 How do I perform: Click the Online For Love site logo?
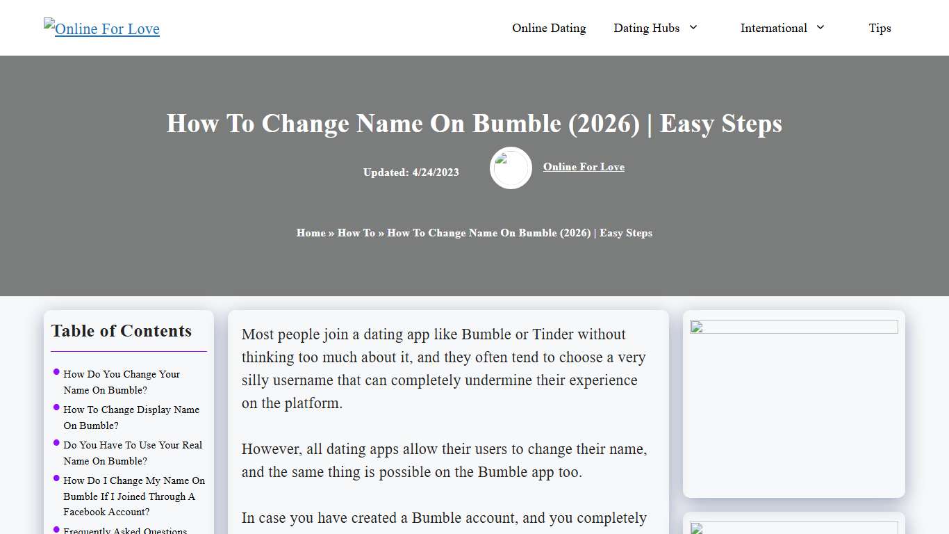coord(101,29)
